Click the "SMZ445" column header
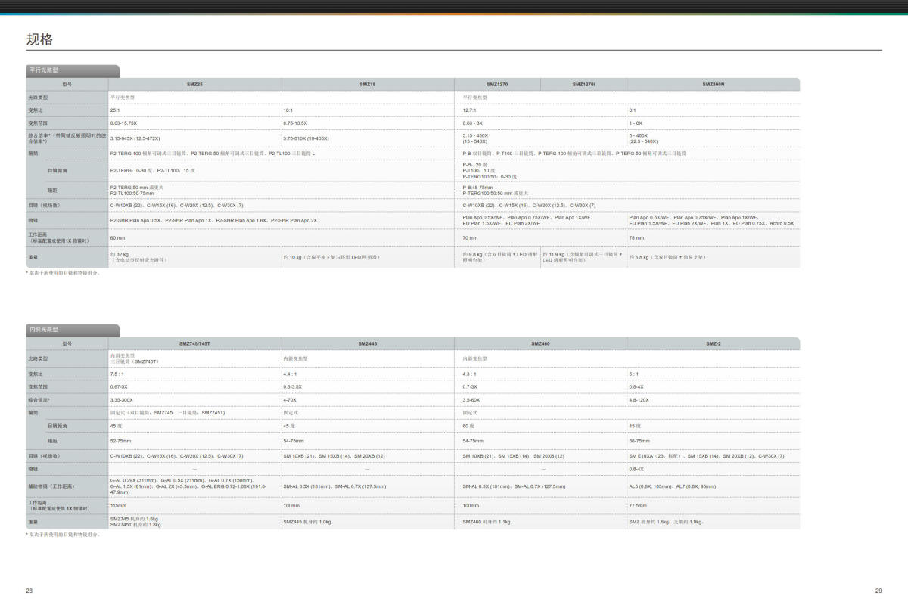The height and width of the screenshot is (605, 908). coord(368,343)
